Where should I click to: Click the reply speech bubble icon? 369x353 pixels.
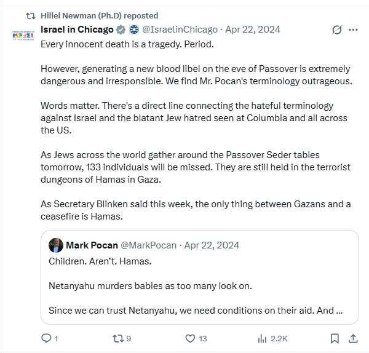pos(46,338)
